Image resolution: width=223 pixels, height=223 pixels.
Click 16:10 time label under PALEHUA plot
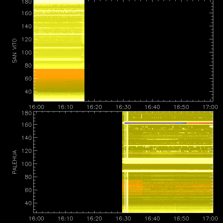[x=66, y=219]
